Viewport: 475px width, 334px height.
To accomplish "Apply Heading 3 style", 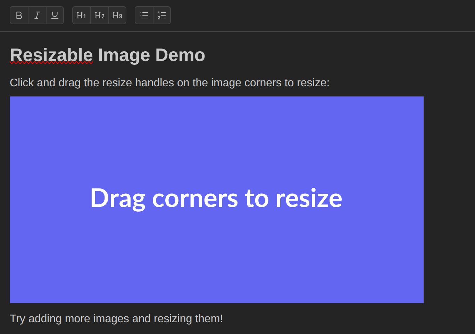I will click(x=117, y=15).
